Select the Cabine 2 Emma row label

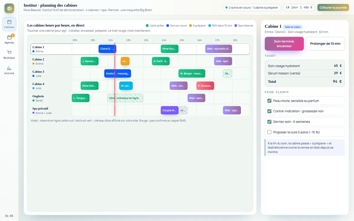click(x=51, y=61)
